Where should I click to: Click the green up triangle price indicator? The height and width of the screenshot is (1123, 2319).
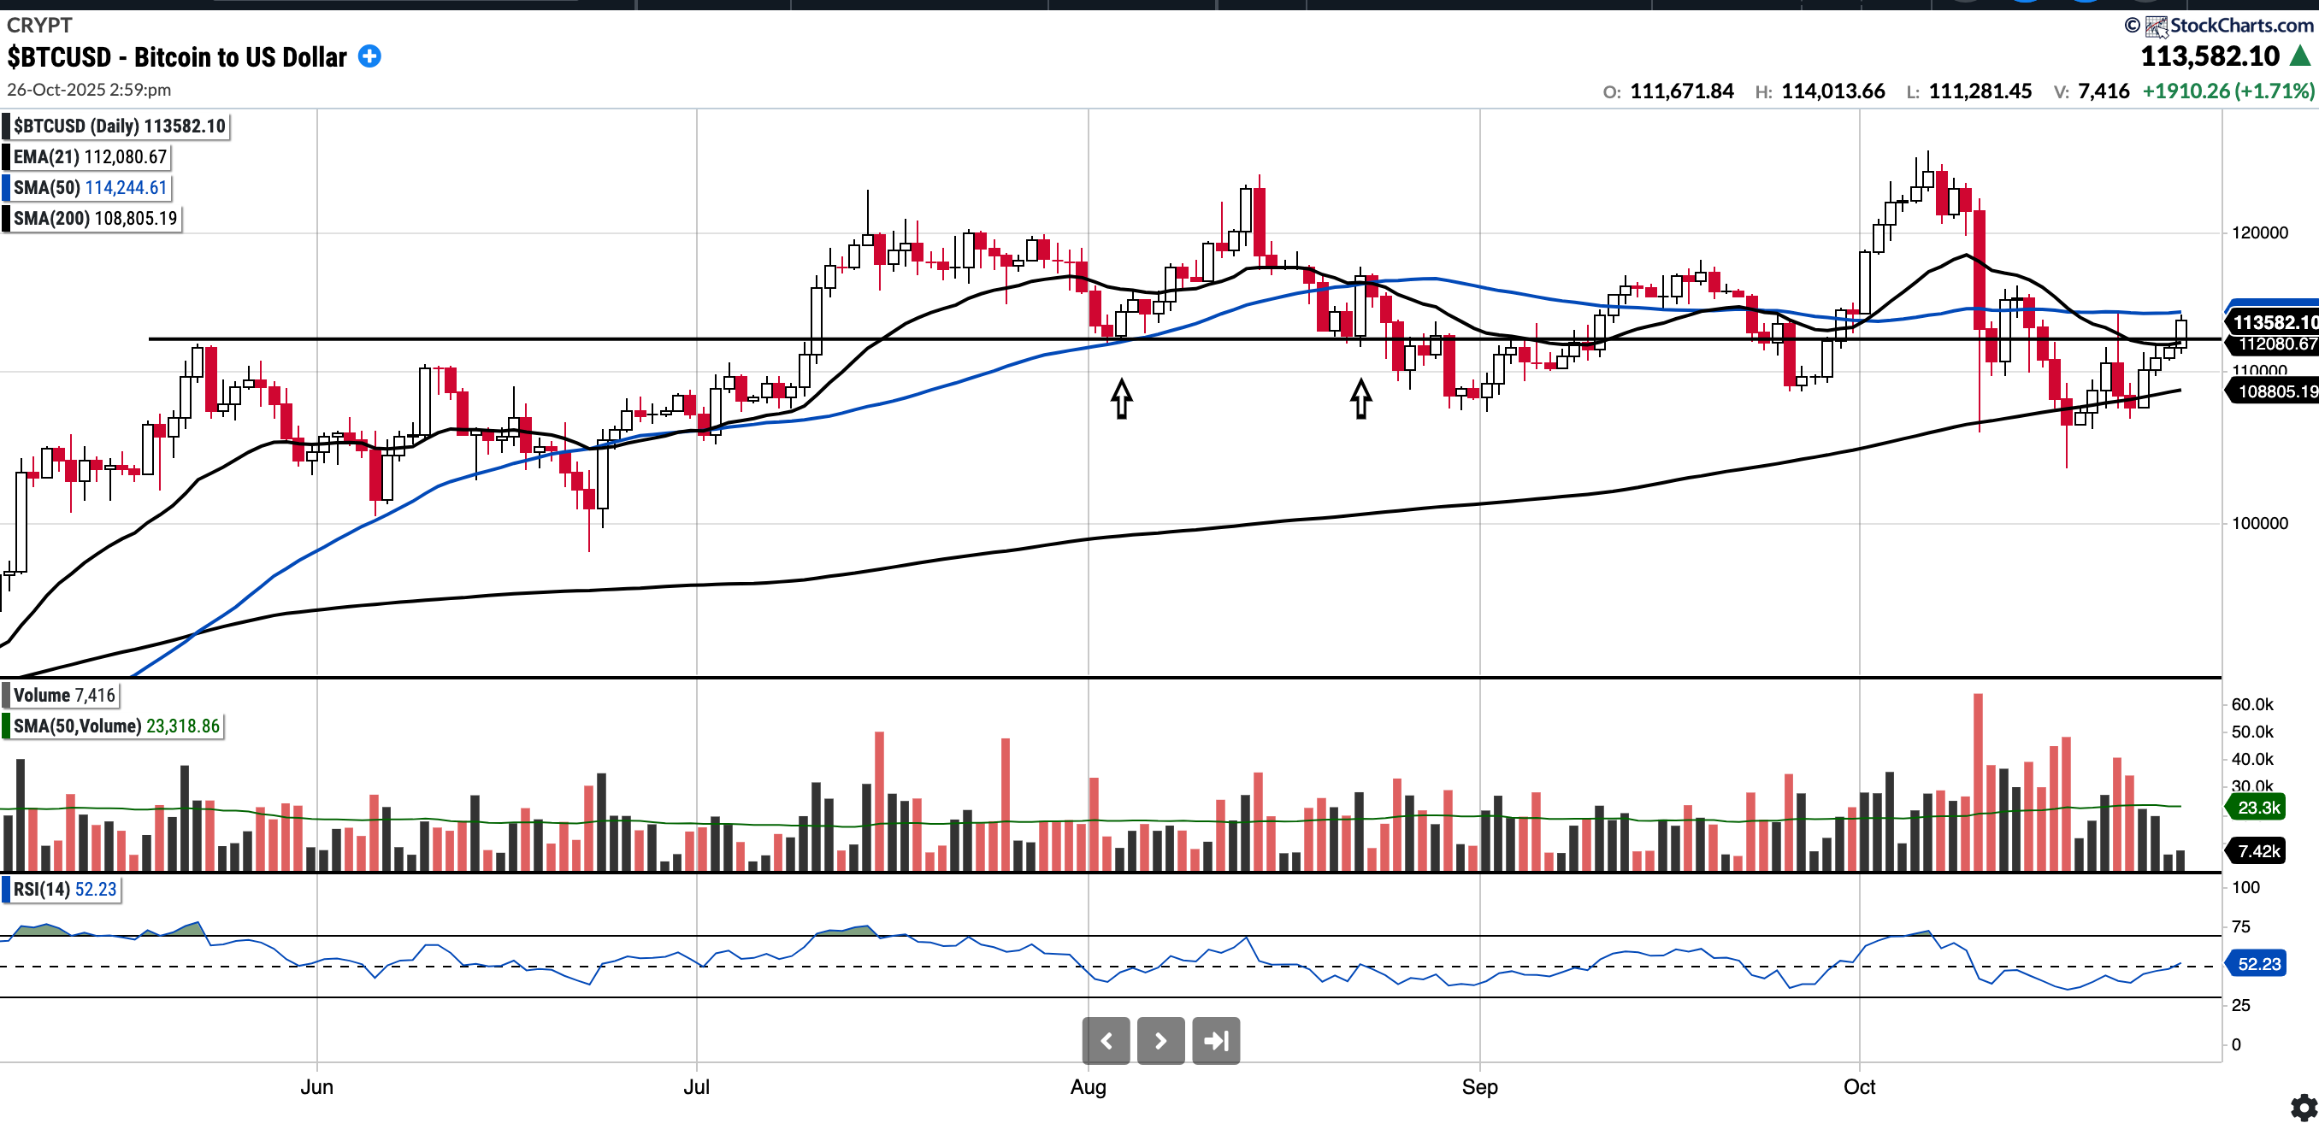point(2300,56)
